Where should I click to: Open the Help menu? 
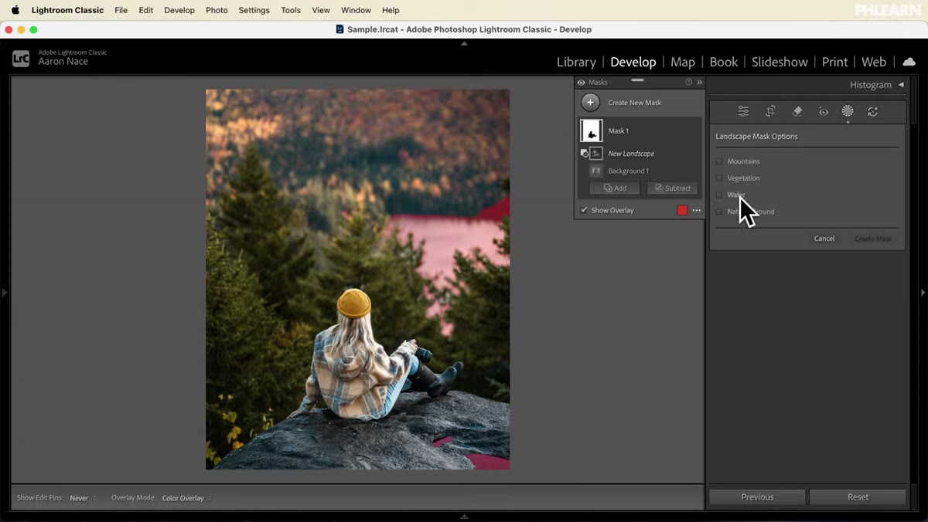pos(391,10)
